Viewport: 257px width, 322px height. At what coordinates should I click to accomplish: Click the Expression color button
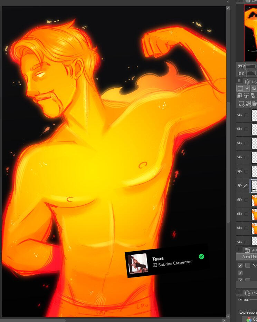pos(250,319)
